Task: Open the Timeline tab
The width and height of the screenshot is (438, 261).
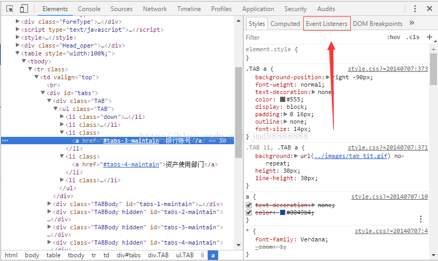Action: [x=189, y=9]
